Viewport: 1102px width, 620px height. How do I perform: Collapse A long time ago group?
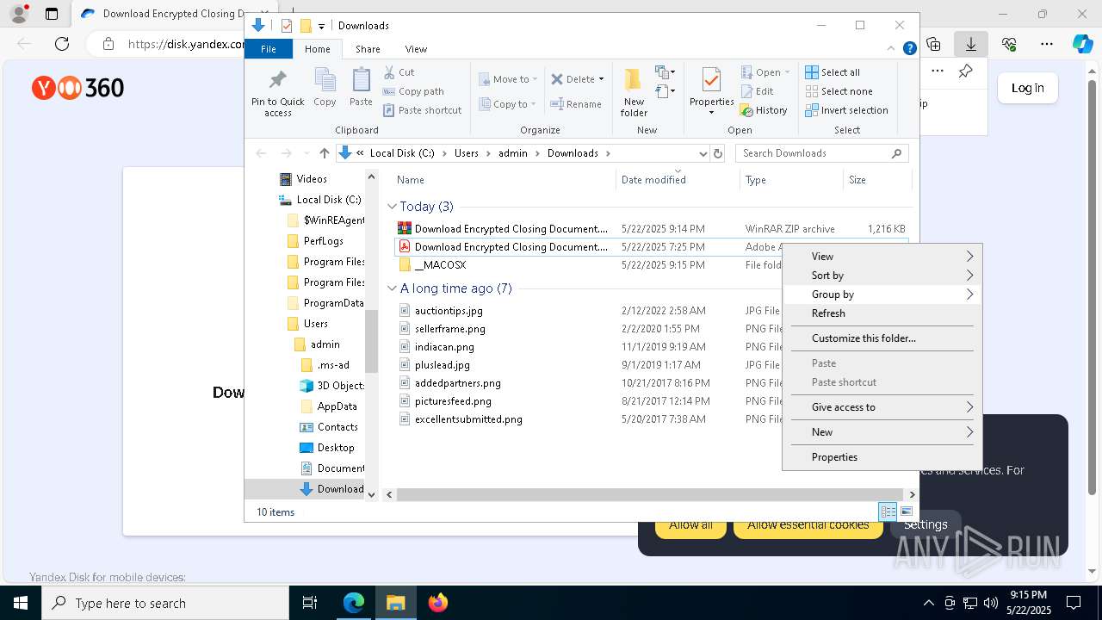point(392,288)
